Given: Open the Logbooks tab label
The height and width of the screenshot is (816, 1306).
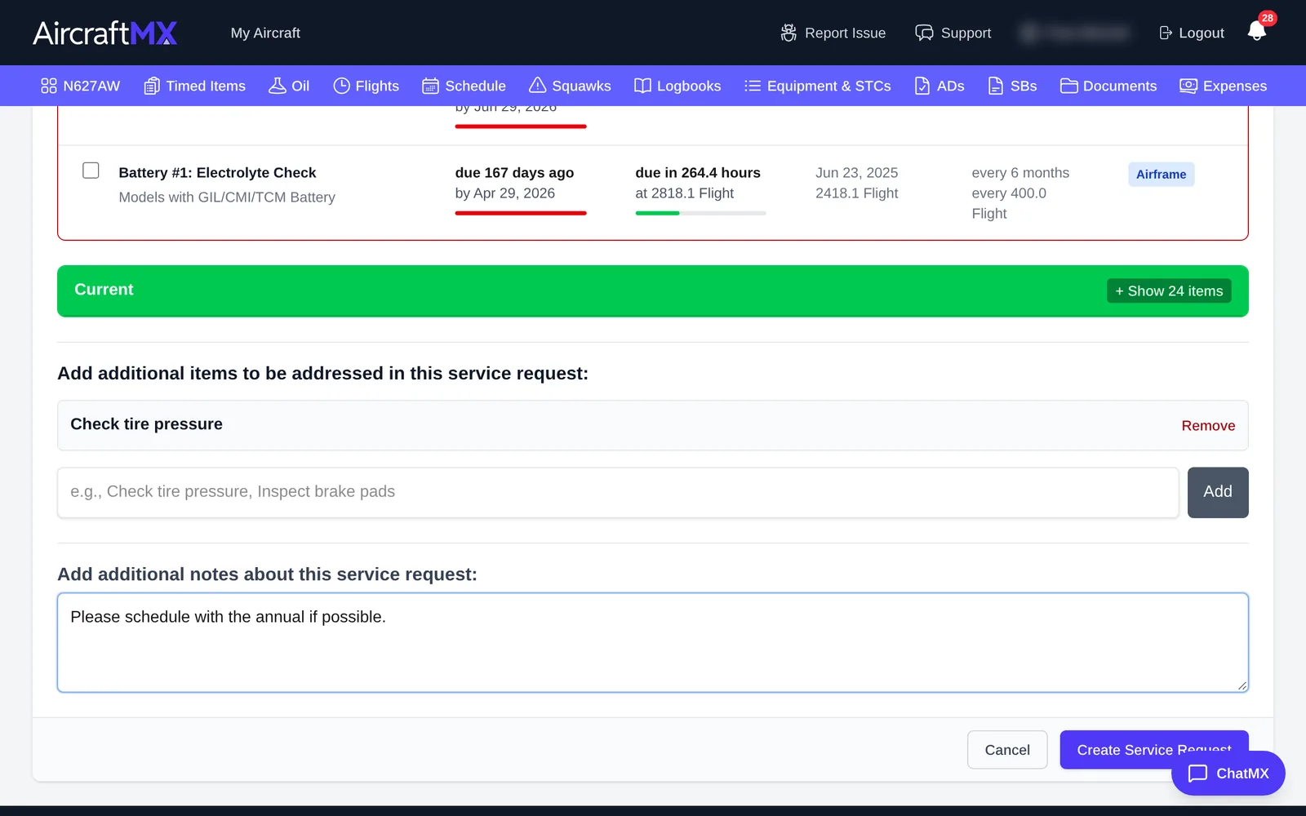Looking at the screenshot, I should click(689, 86).
